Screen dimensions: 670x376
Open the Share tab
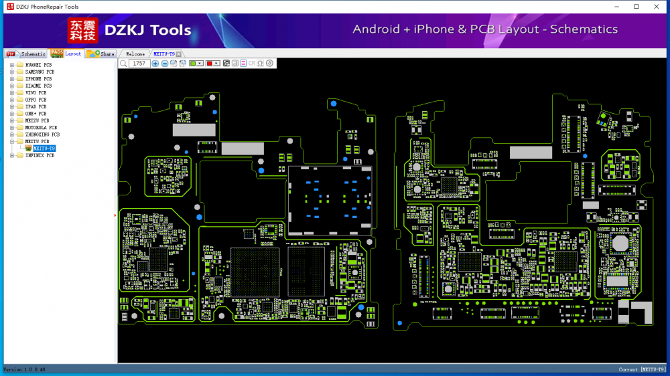pyautogui.click(x=101, y=54)
